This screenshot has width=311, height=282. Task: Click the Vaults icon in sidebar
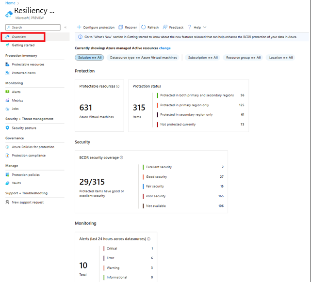7,183
